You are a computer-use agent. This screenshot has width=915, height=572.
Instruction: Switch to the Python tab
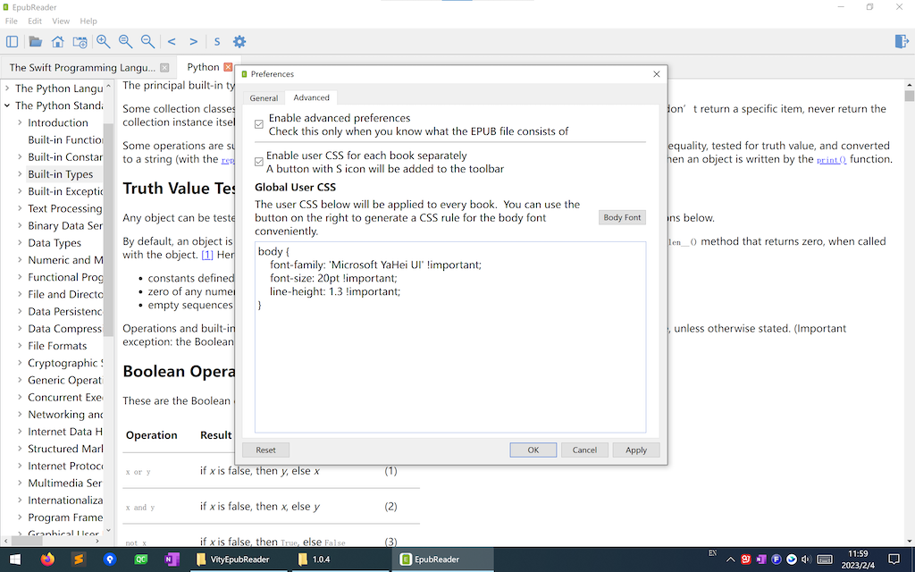(x=204, y=66)
